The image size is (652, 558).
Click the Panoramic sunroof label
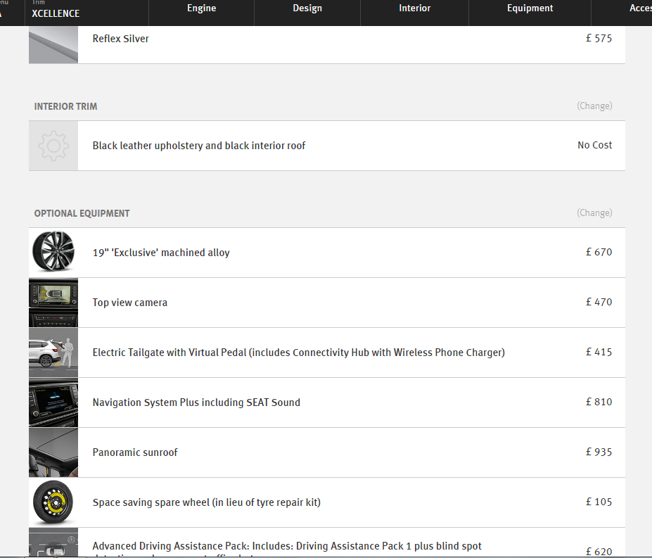point(135,452)
